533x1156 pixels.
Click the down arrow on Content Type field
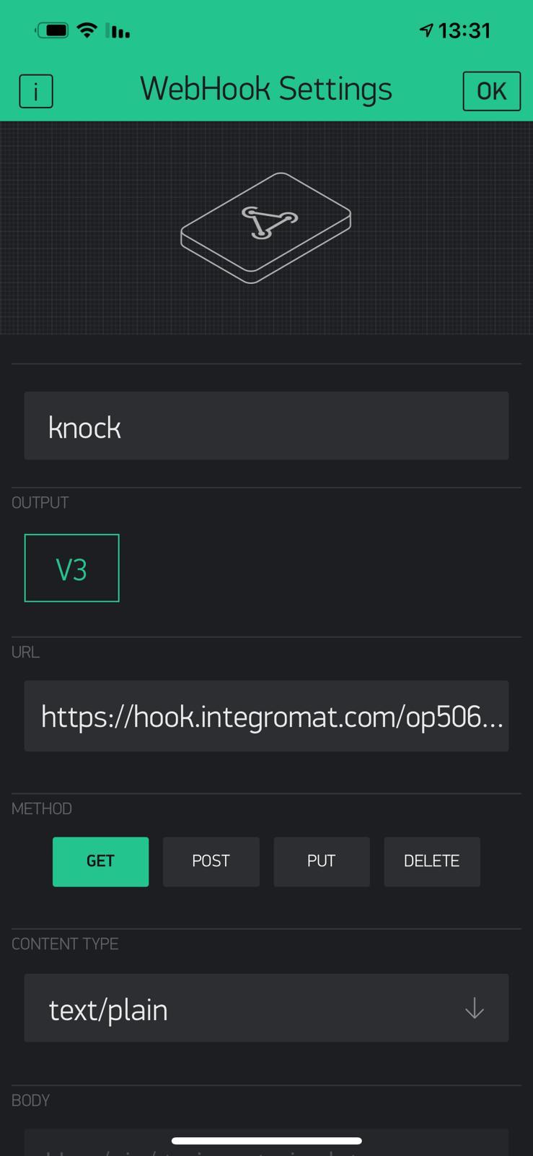[474, 1009]
